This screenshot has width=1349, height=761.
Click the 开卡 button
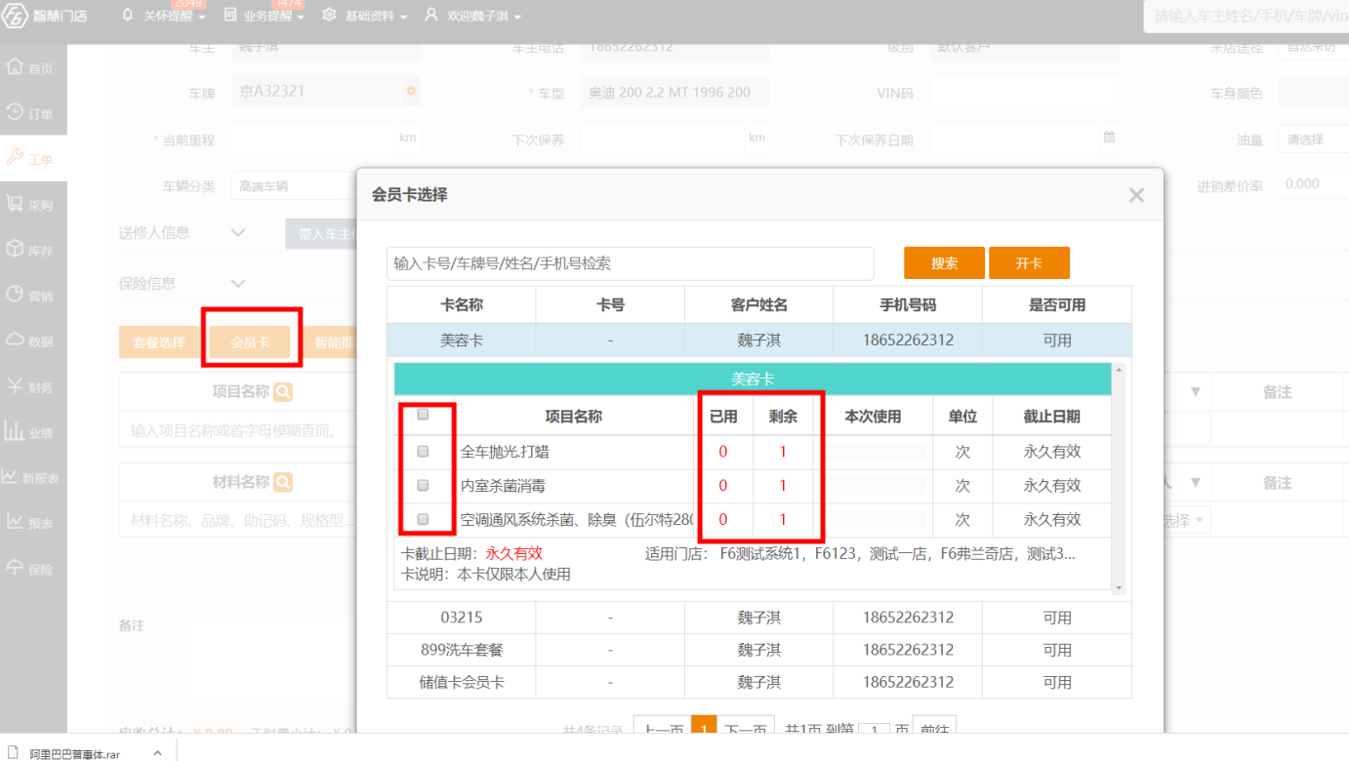pyautogui.click(x=1029, y=263)
